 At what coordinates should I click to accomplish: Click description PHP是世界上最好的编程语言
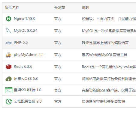[x=105, y=43]
